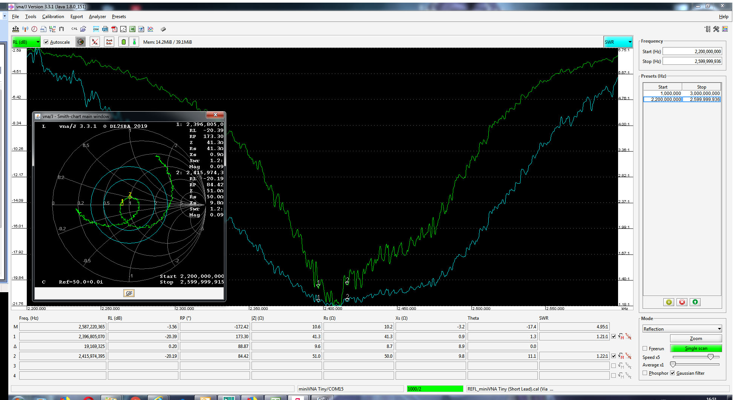
Task: Start a Single scan
Action: pos(696,348)
